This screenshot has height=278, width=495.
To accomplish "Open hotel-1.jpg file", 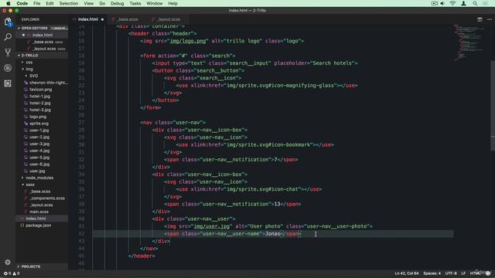I will [x=39, y=96].
